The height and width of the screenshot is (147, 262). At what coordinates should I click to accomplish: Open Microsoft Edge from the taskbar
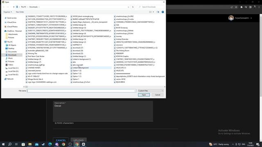[x=50, y=144]
